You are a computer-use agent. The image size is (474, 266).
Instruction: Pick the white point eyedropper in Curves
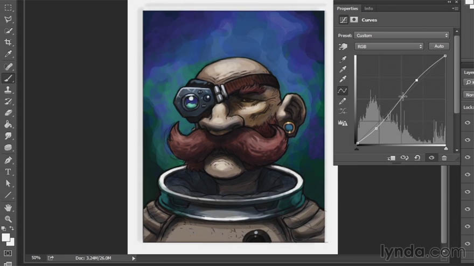(343, 79)
